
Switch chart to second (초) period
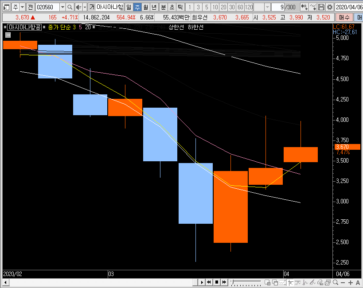point(172,8)
